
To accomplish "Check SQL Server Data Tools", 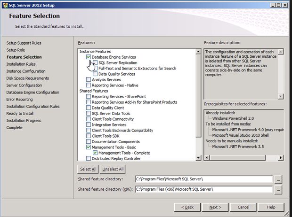I will click(89, 113).
